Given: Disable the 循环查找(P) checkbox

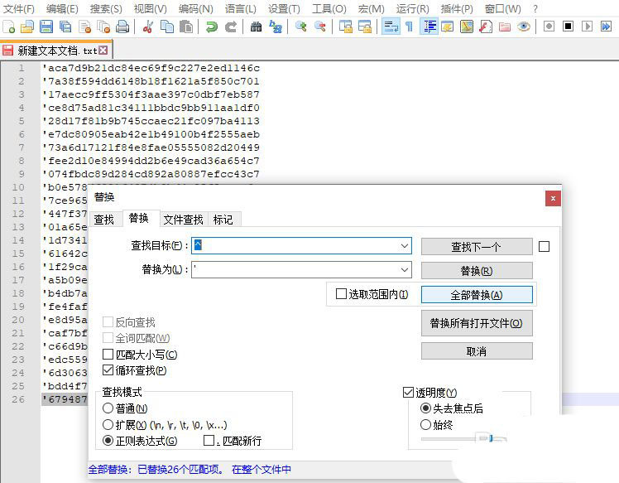Looking at the screenshot, I should point(108,370).
